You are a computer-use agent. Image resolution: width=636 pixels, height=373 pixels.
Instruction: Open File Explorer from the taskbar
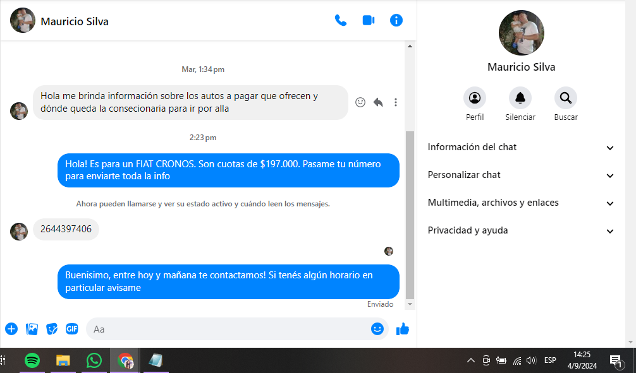click(x=63, y=360)
